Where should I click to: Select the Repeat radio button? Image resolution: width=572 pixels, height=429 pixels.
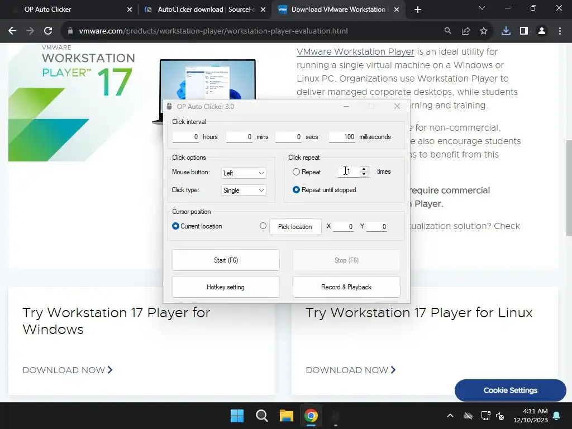tap(296, 172)
